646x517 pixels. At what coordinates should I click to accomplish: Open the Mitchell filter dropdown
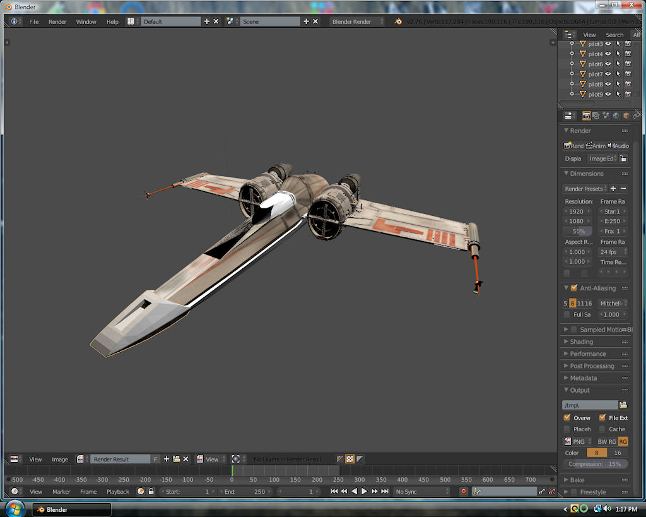613,303
